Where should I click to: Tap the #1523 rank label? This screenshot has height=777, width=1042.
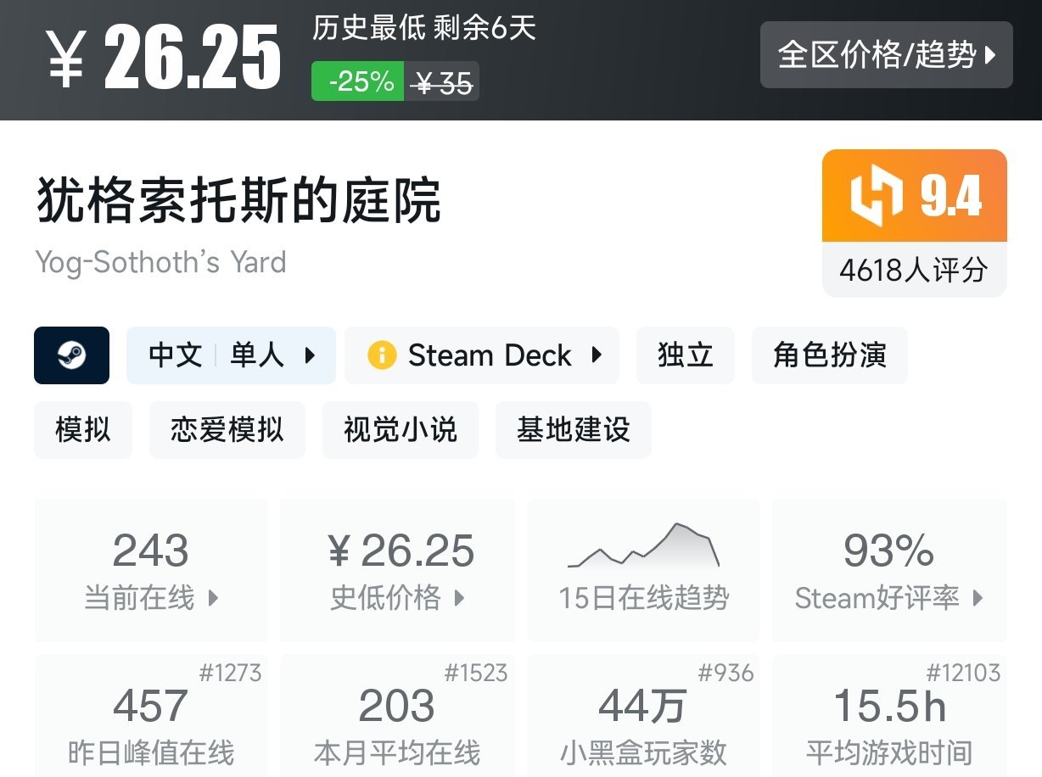click(x=476, y=674)
